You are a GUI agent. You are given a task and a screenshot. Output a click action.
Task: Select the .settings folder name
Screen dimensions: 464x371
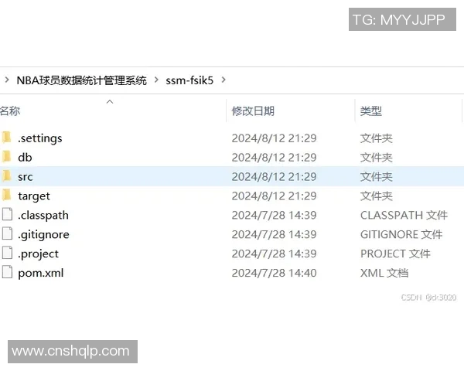(x=40, y=138)
